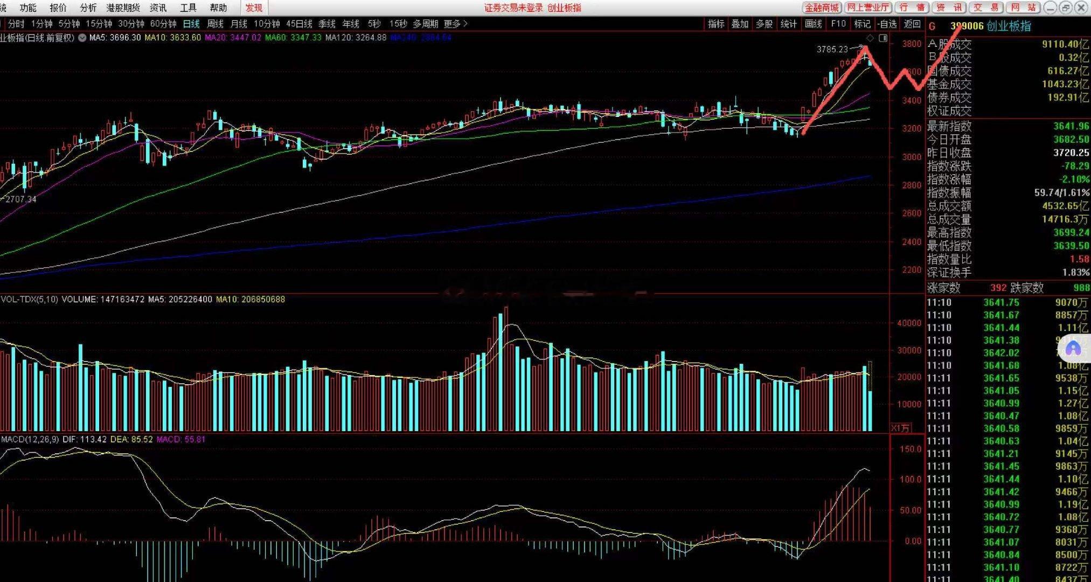Screen dimensions: 1091x582
Task: Click the 标记 mark tool
Action: pyautogui.click(x=862, y=24)
